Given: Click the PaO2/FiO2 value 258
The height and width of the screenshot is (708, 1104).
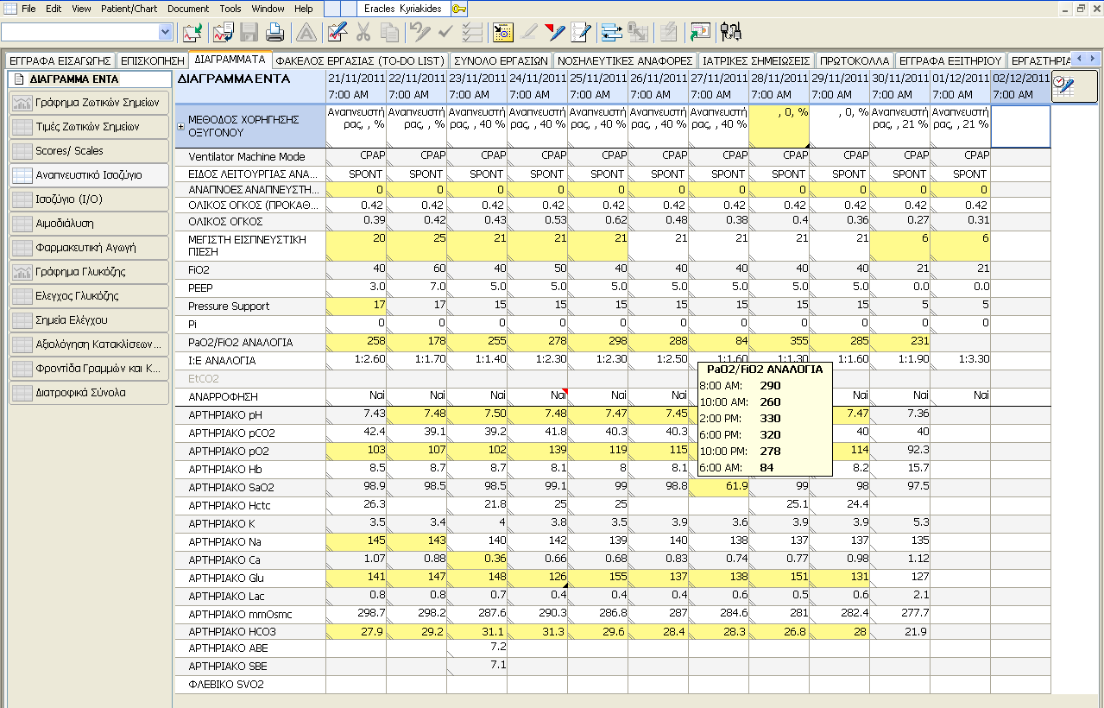Looking at the screenshot, I should point(356,343).
